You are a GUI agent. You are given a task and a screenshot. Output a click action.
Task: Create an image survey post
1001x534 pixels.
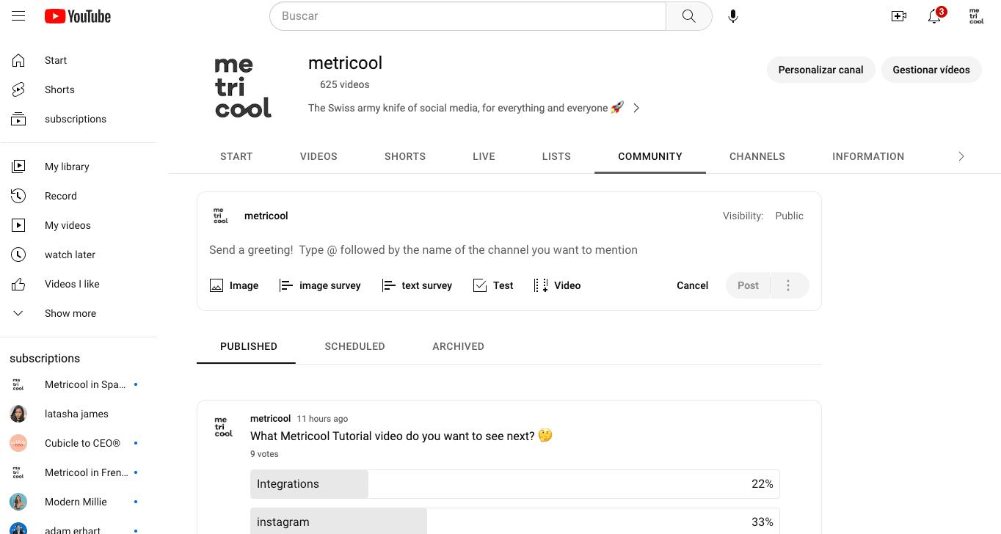click(320, 285)
